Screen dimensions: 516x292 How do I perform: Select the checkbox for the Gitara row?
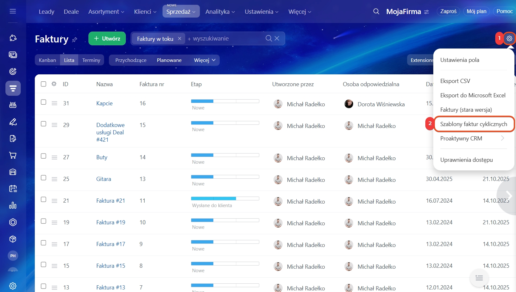coord(43,178)
